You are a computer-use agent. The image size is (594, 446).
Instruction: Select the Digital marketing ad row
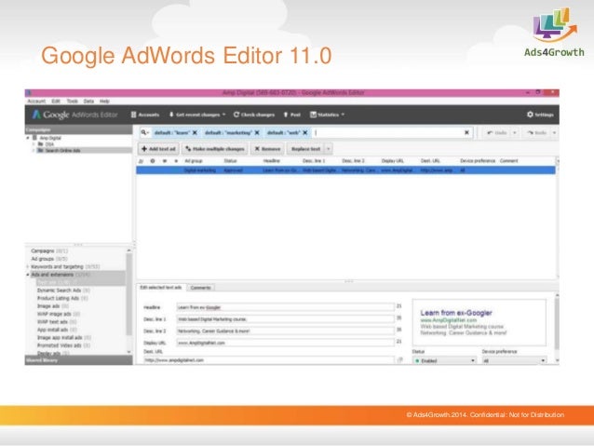(x=345, y=170)
